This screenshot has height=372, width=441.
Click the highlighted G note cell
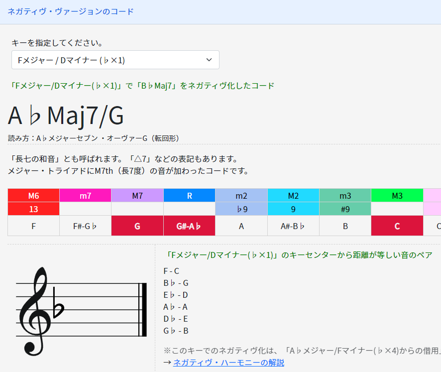coord(137,226)
